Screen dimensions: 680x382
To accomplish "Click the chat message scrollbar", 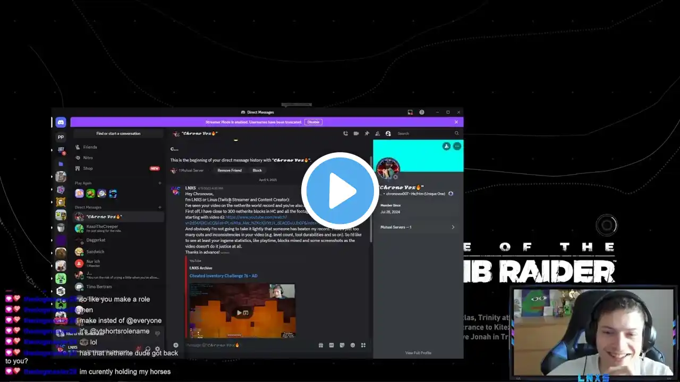I will (x=371, y=199).
